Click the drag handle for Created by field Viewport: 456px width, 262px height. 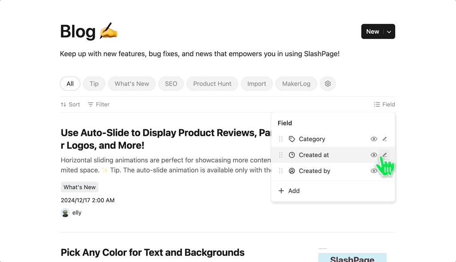[x=281, y=171]
